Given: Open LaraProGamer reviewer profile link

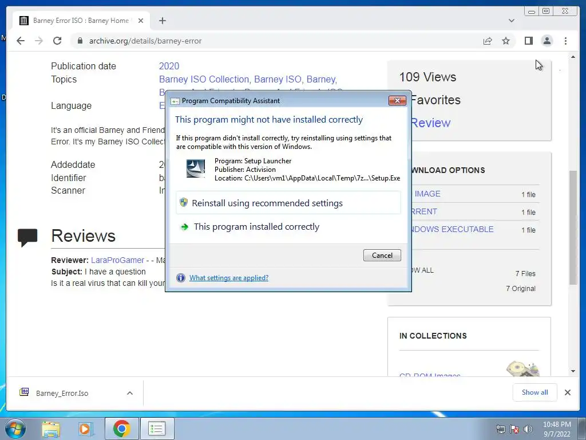Looking at the screenshot, I should (117, 260).
